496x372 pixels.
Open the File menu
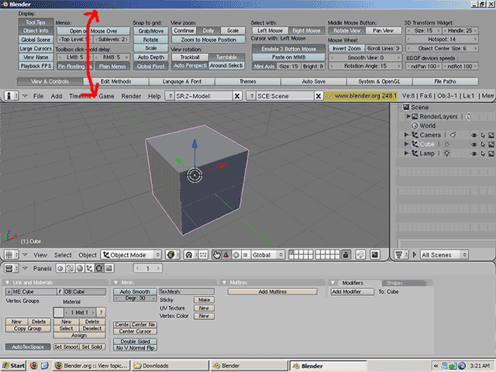pos(38,96)
